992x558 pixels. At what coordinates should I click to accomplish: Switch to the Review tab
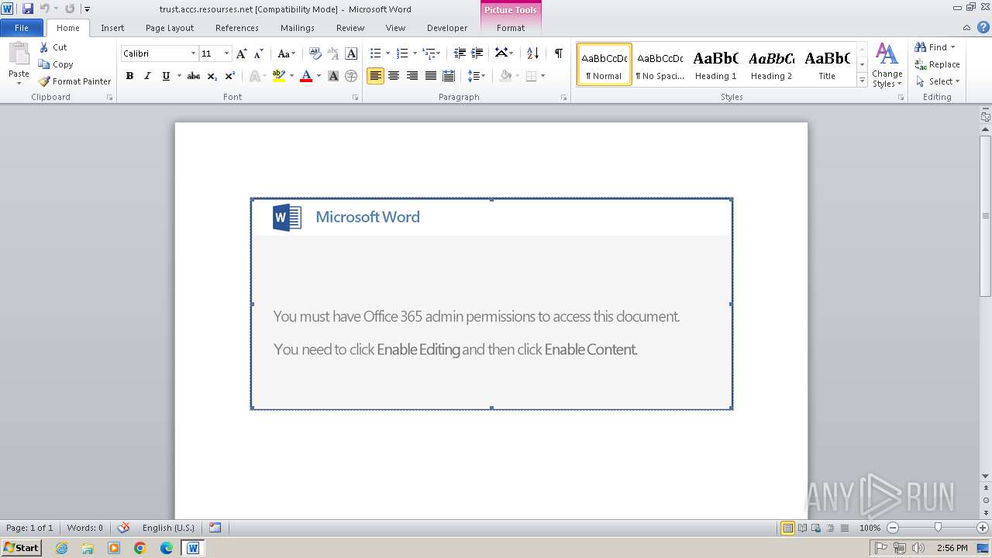(350, 28)
